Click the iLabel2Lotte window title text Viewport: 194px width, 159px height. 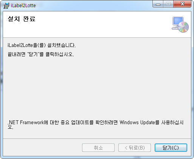(23, 6)
